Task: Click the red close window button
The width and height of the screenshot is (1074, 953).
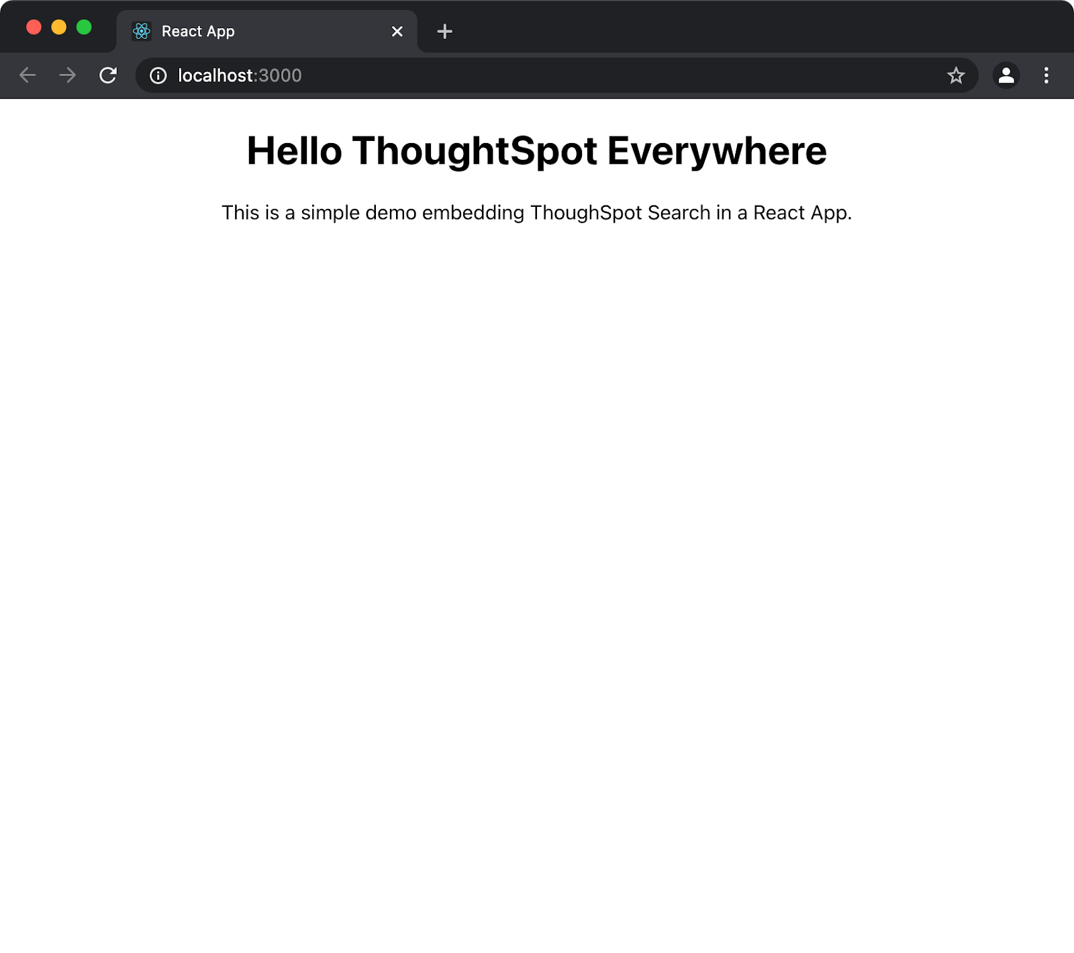Action: tap(34, 27)
